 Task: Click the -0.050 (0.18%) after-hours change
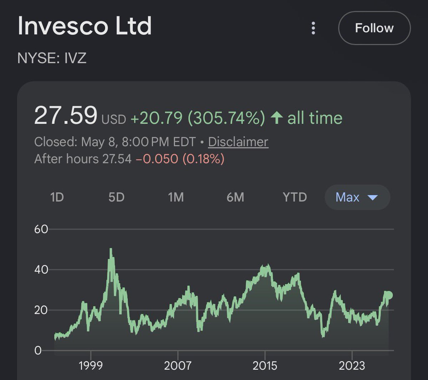[180, 159]
